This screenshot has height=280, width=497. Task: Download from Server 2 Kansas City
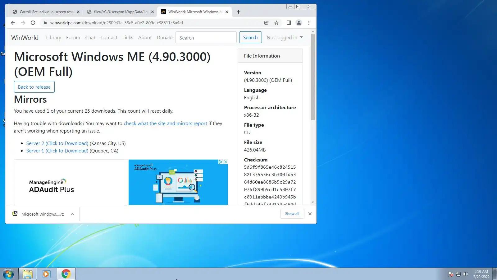pyautogui.click(x=57, y=143)
